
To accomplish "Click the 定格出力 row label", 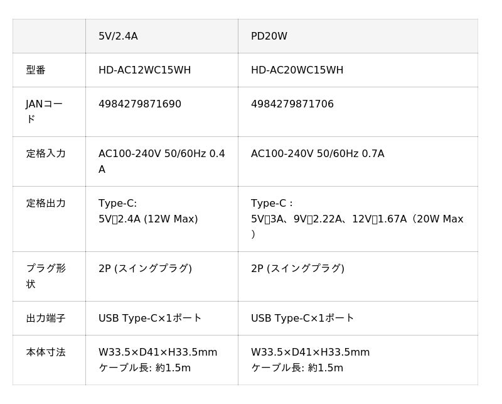I will [x=46, y=204].
